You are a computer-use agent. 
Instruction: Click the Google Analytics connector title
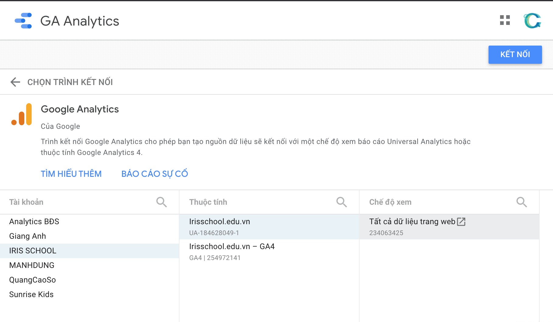pyautogui.click(x=80, y=109)
